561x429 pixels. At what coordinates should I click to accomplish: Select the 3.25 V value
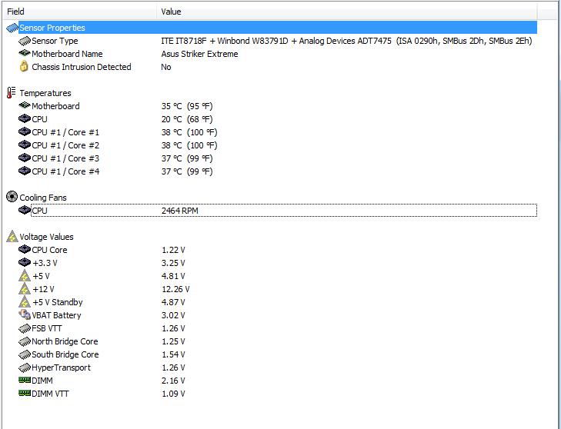click(173, 263)
